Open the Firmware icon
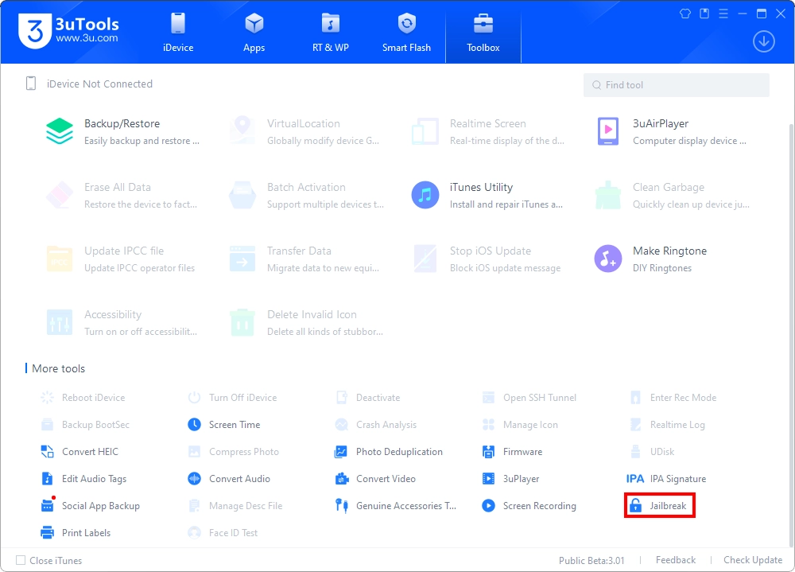The width and height of the screenshot is (795, 572). 488,451
